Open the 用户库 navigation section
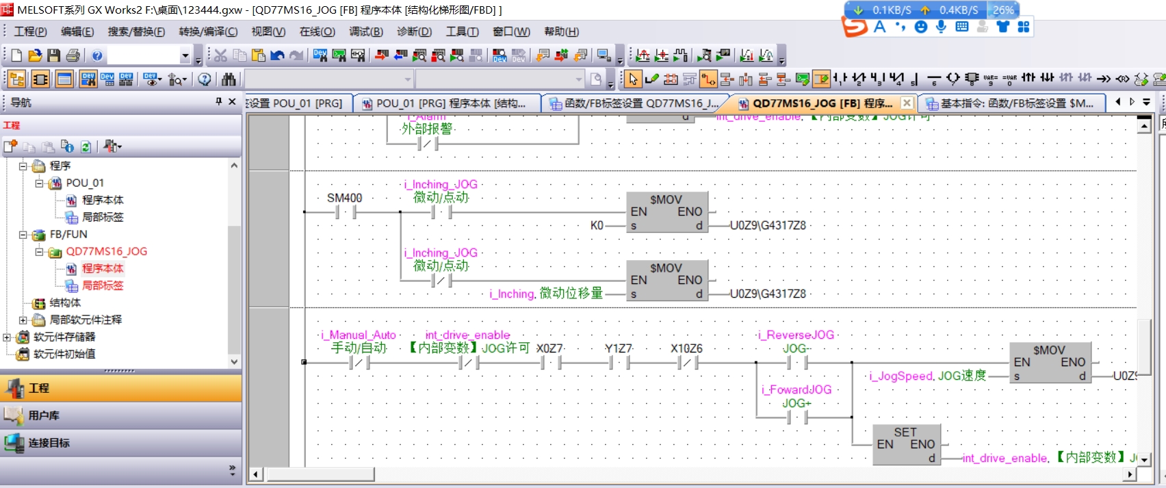1166x488 pixels. point(44,415)
